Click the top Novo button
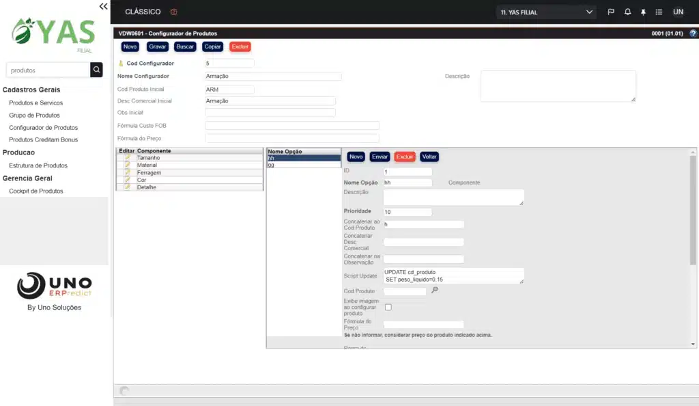 click(130, 46)
